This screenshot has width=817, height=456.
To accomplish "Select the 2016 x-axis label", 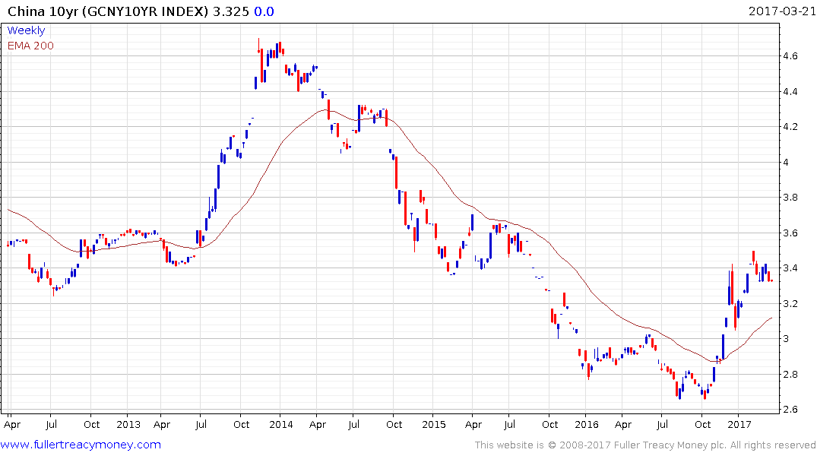I will (587, 424).
